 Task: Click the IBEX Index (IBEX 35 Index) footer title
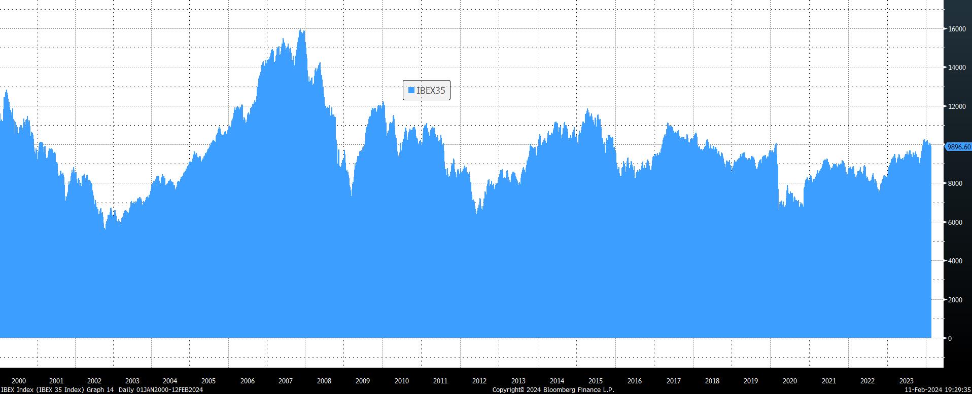point(42,390)
